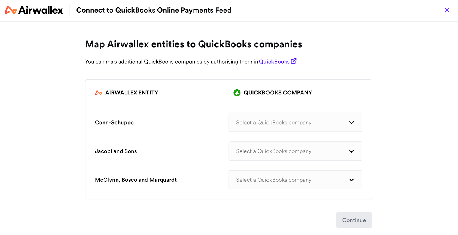The image size is (458, 235).
Task: Click the 'Map Airwallex entities to QuickBooks companies' heading
Action: point(194,44)
